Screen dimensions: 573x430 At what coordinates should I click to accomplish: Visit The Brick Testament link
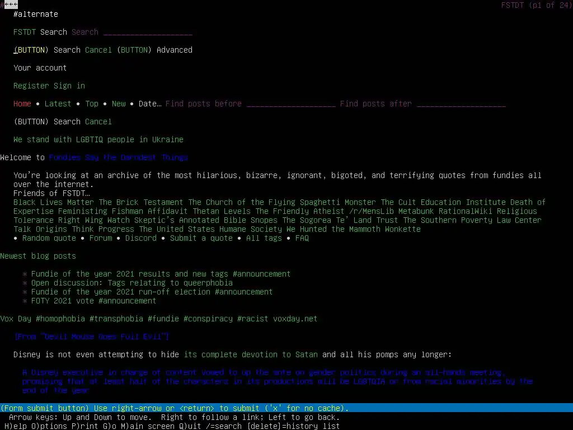140,202
